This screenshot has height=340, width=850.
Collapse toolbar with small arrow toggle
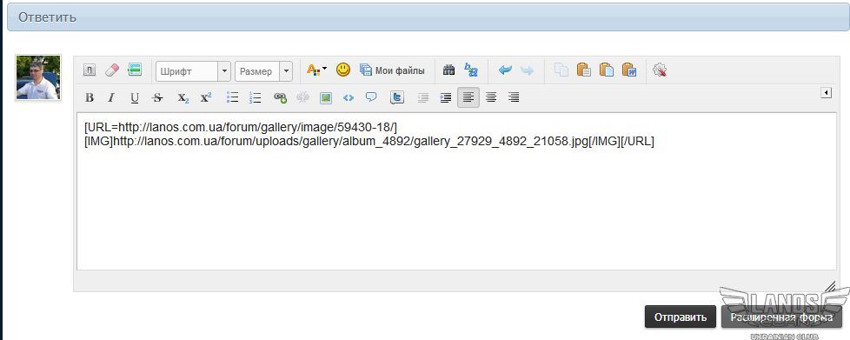[827, 93]
